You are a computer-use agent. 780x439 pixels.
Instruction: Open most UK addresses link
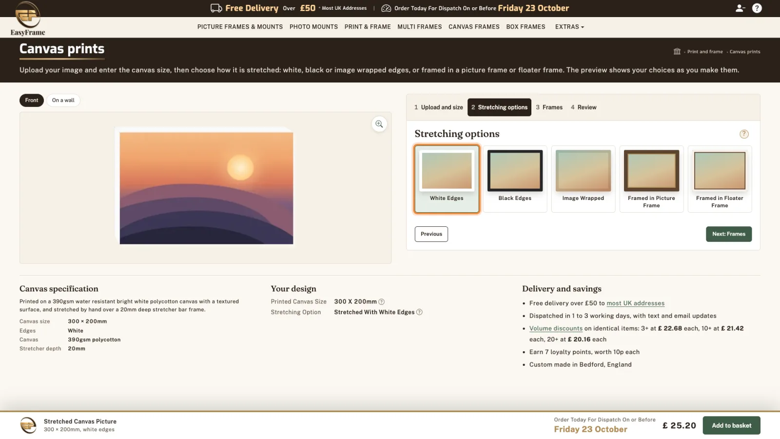(635, 303)
